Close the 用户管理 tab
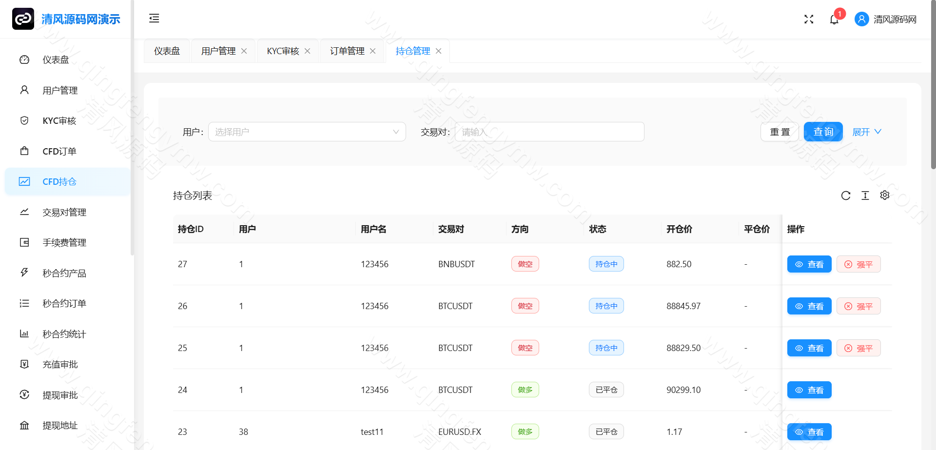 (x=245, y=51)
